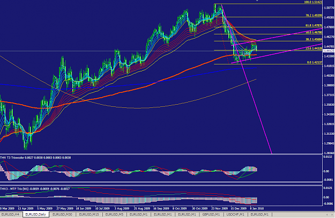Switch to the EURUSD,M15 chart tab
The image size is (335, 218).
[89, 214]
